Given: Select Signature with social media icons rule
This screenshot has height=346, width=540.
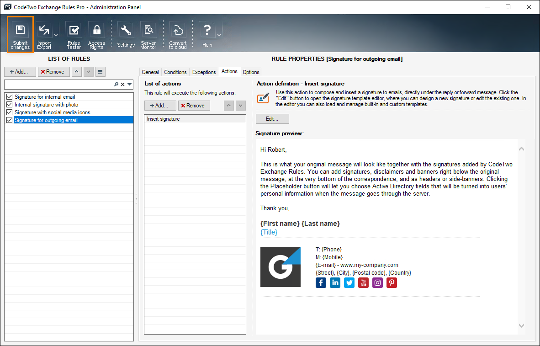Looking at the screenshot, I should 53,112.
